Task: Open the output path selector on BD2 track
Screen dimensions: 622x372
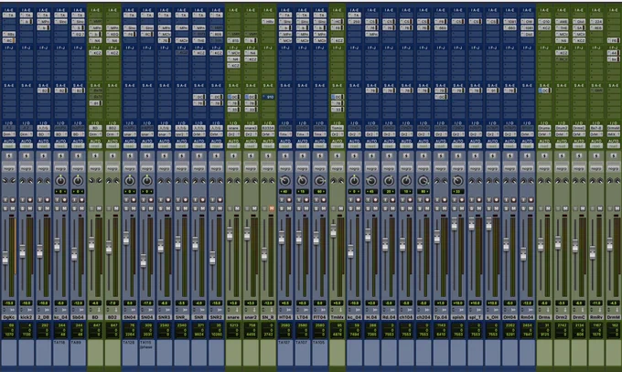Action: [x=113, y=134]
